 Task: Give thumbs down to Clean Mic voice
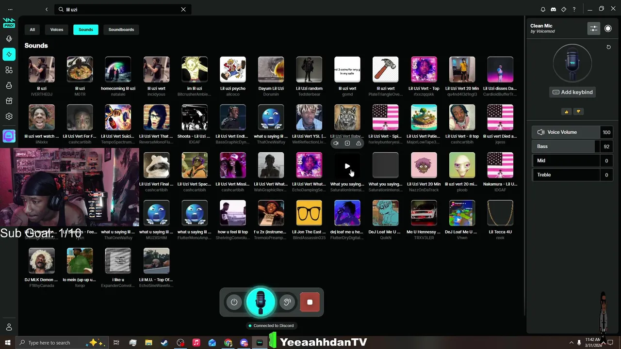point(578,111)
